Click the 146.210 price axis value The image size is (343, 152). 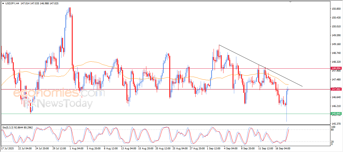(336, 106)
